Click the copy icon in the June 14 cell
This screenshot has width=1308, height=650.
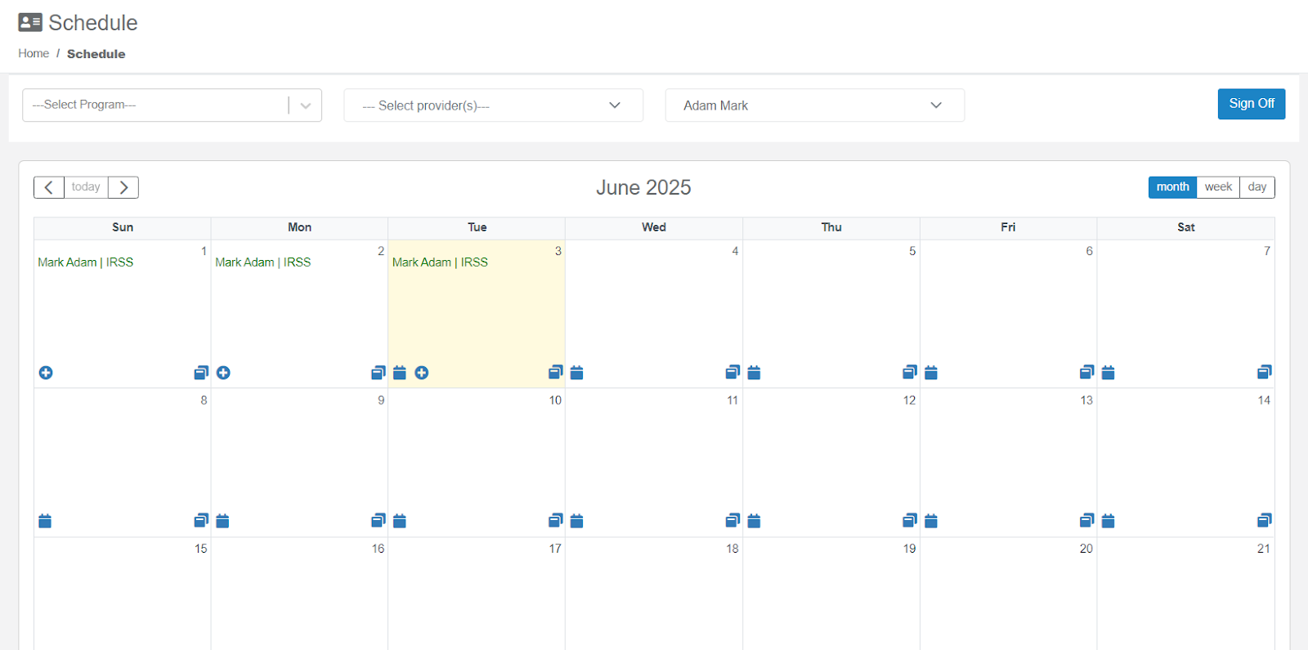[x=1265, y=520]
